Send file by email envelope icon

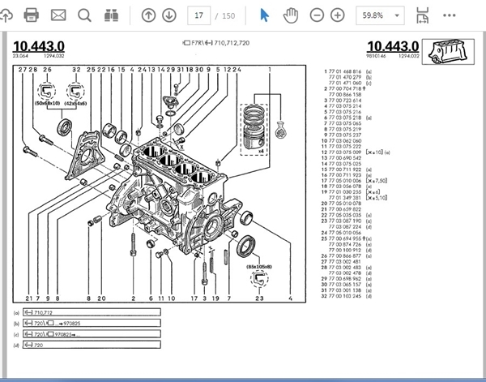pos(58,15)
